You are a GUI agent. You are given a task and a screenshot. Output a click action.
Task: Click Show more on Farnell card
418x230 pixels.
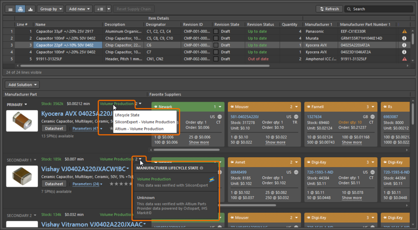(352, 143)
